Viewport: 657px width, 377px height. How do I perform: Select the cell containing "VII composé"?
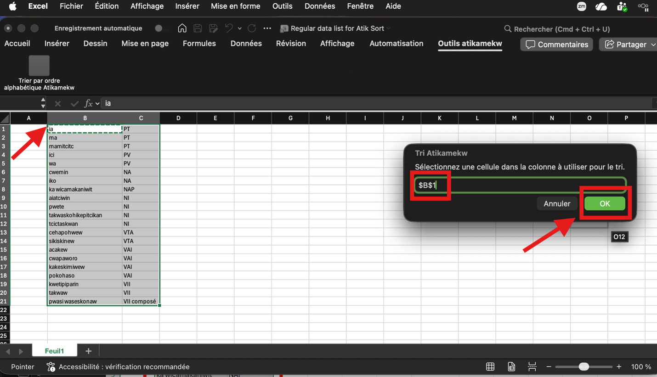(x=141, y=301)
